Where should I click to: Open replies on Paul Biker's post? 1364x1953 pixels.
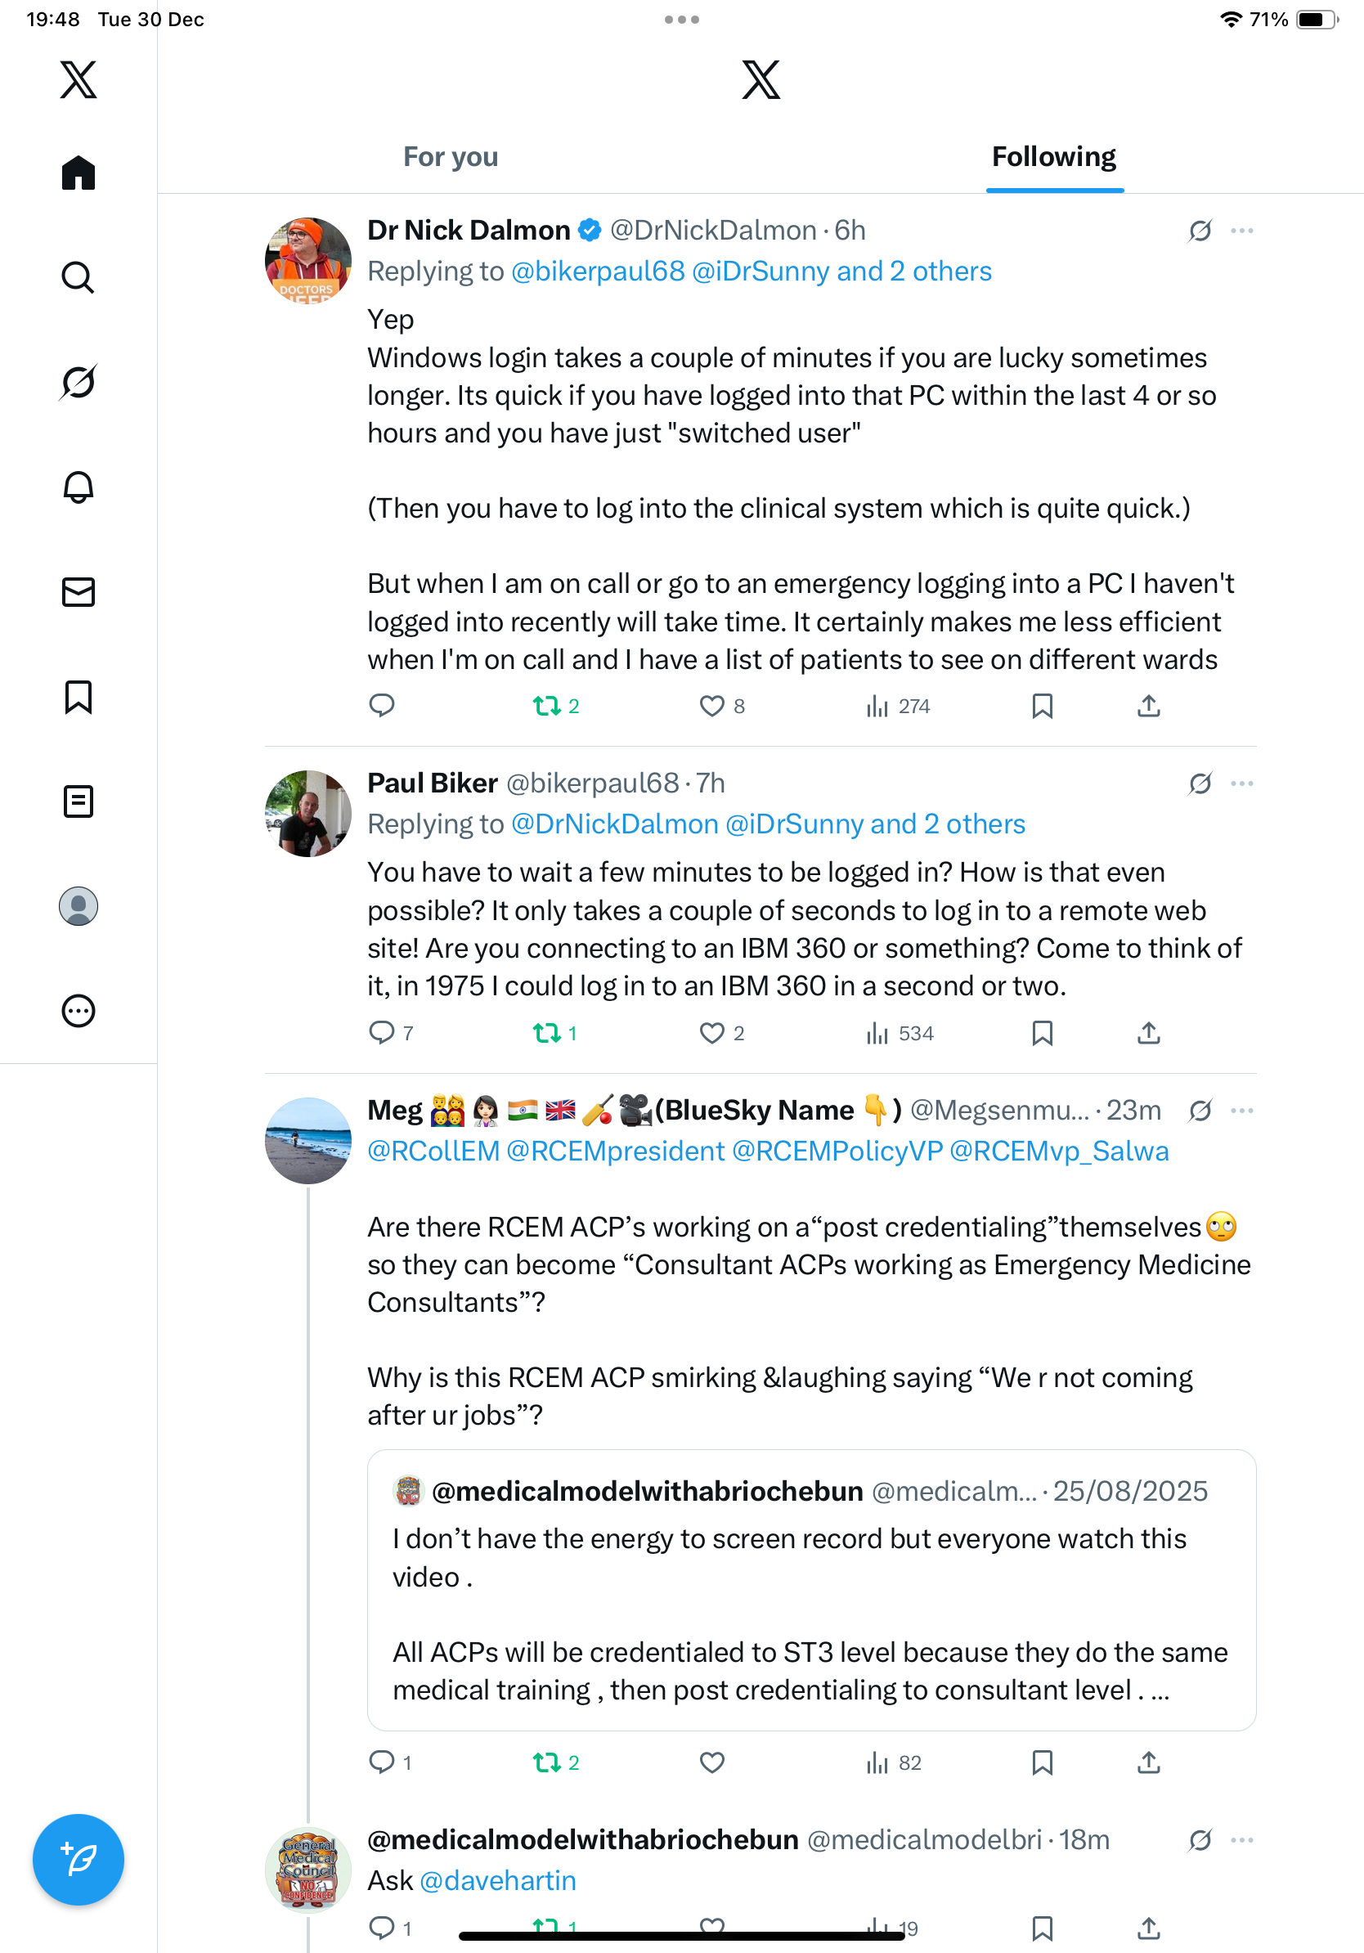[x=382, y=1033]
